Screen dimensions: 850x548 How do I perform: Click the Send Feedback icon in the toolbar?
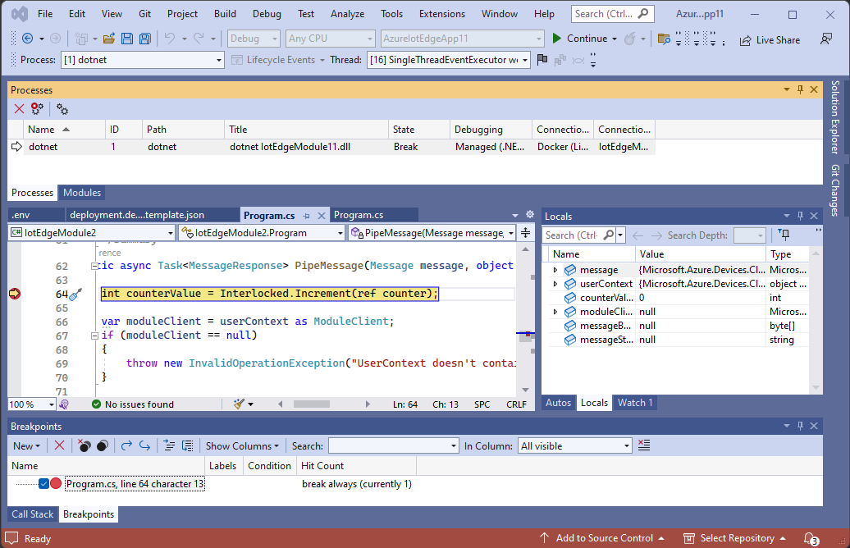pos(826,39)
